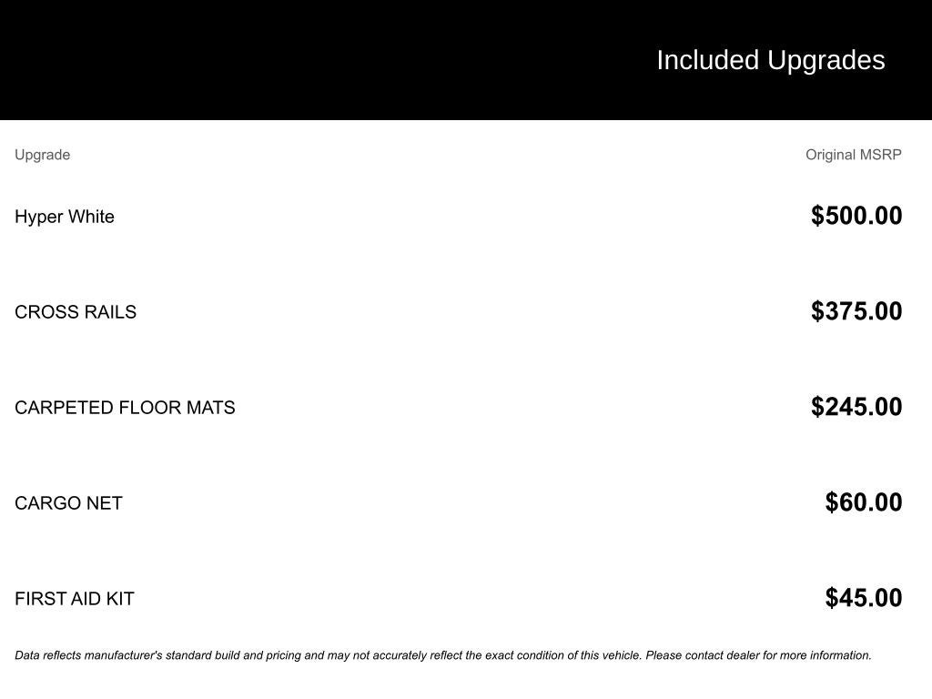Click the $375.00 Cross Rails price

(856, 311)
